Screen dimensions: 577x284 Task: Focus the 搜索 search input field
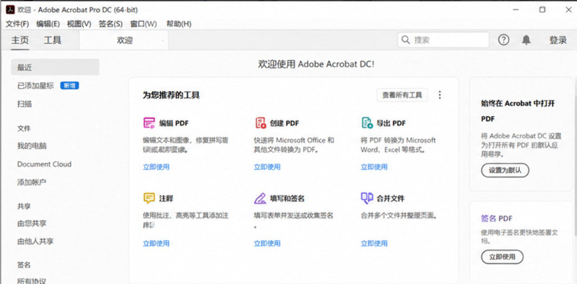click(443, 40)
